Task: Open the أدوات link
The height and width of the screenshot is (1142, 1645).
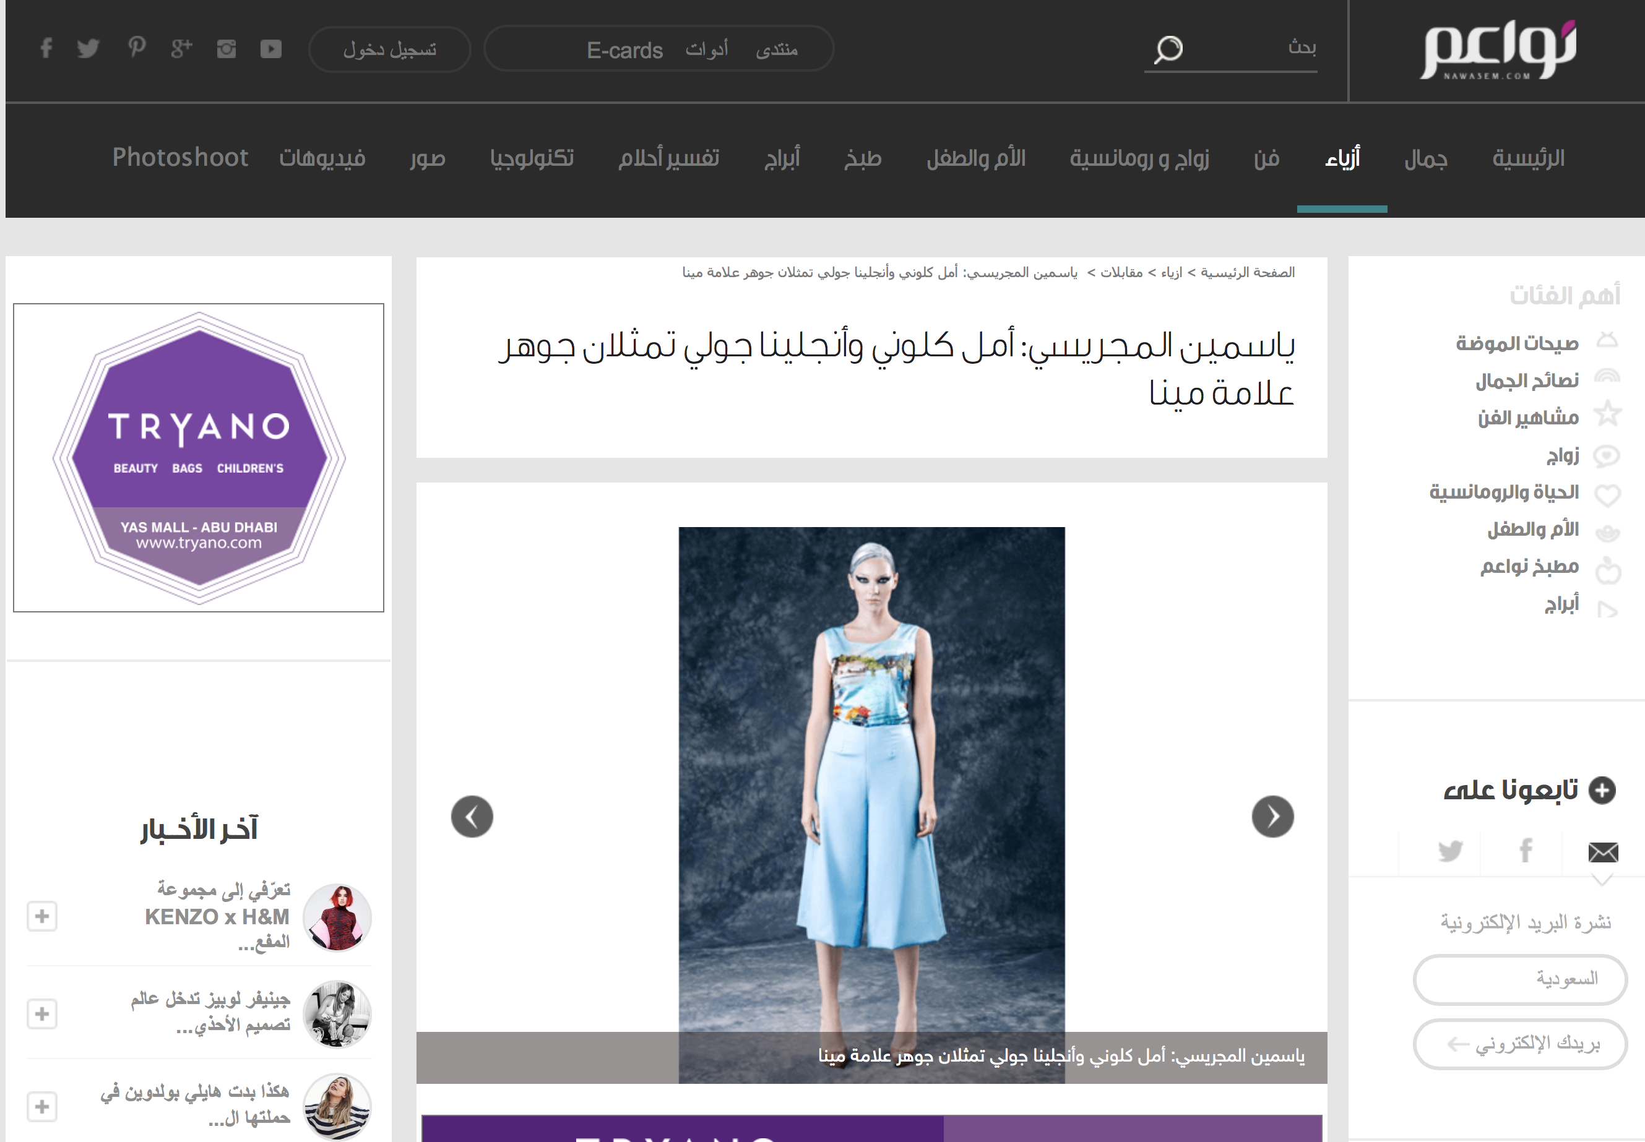Action: coord(707,49)
